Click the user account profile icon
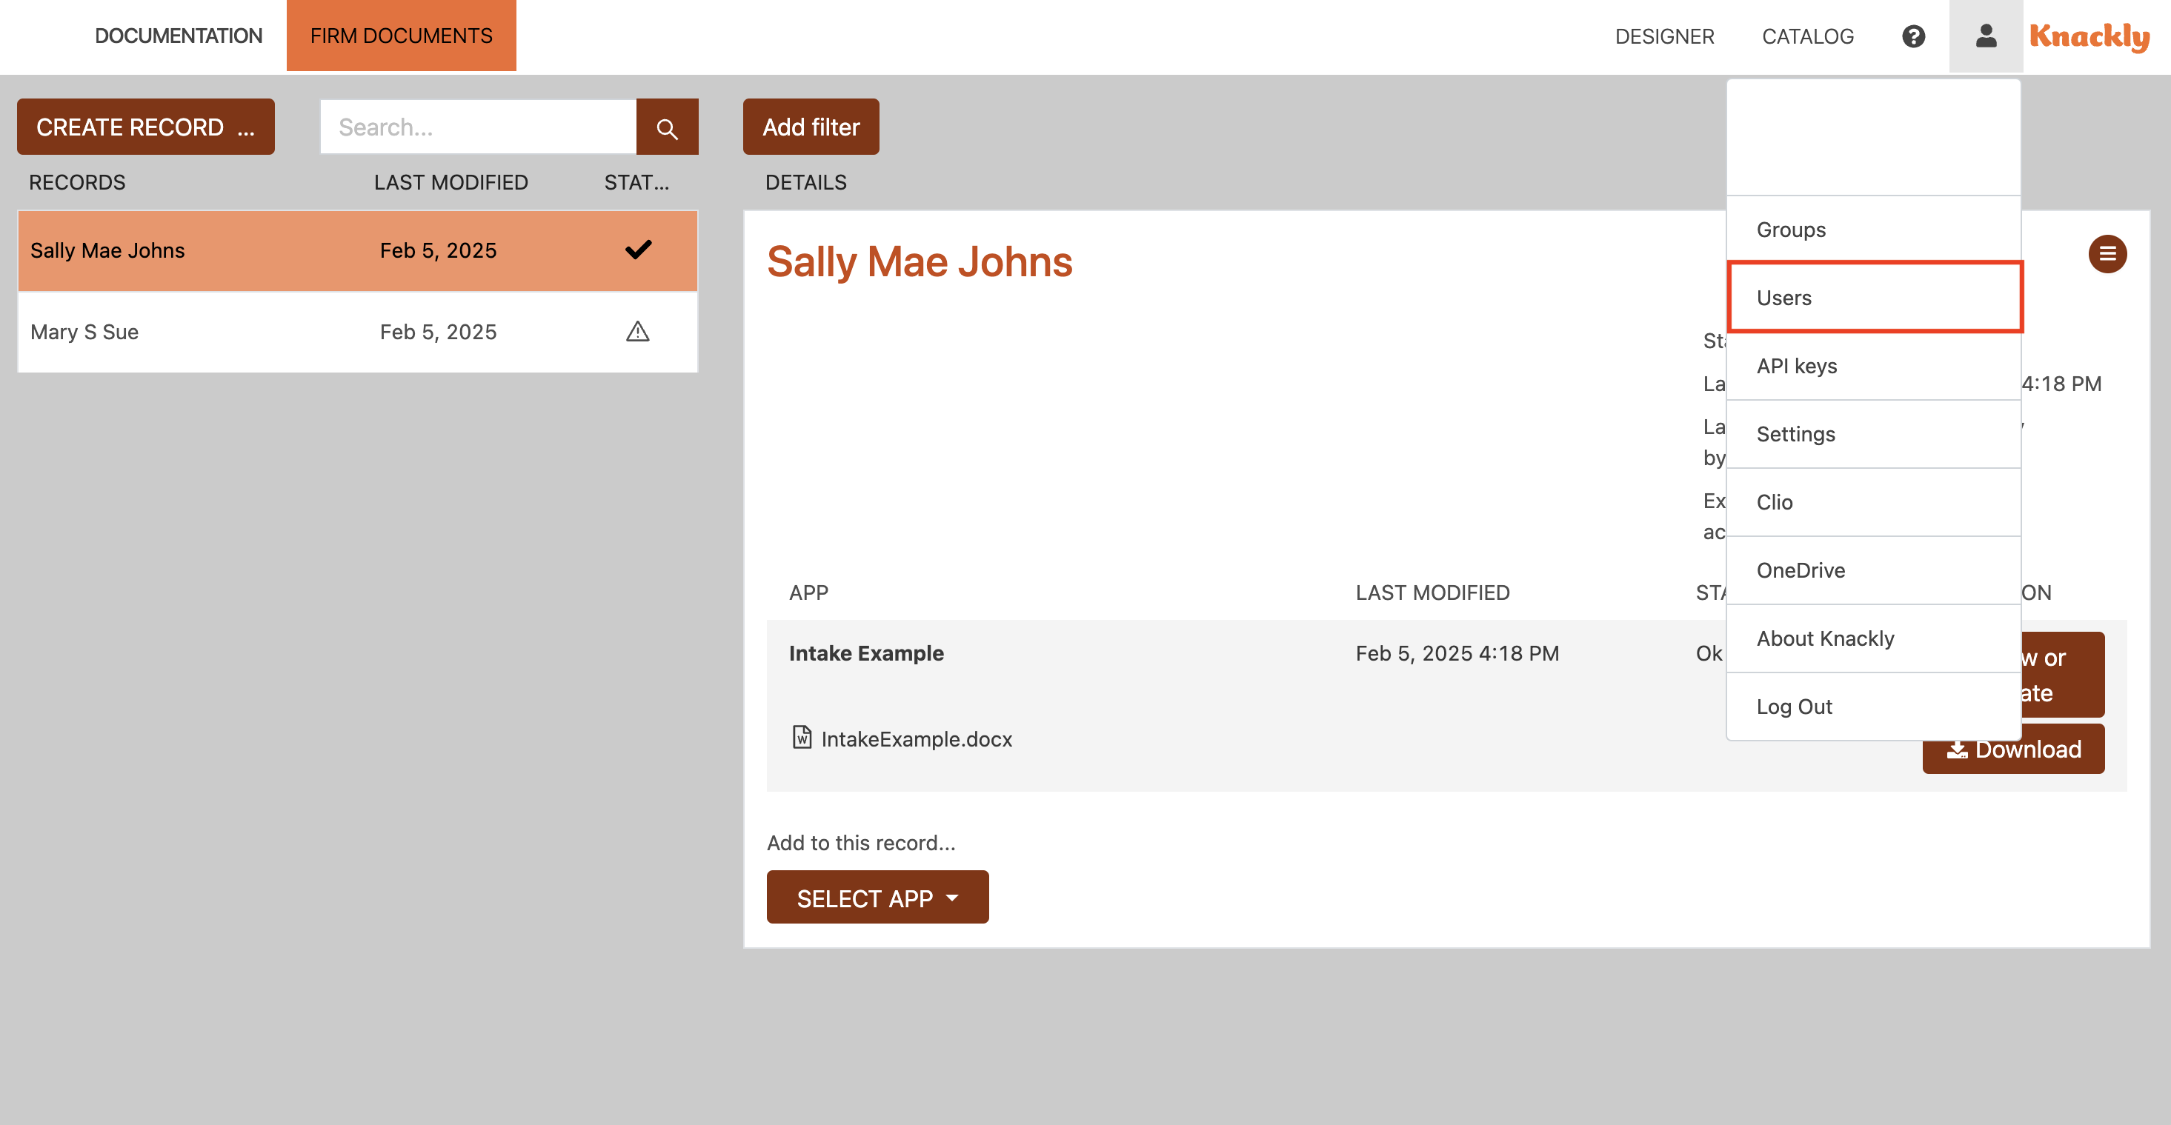This screenshot has width=2171, height=1125. [x=1986, y=36]
